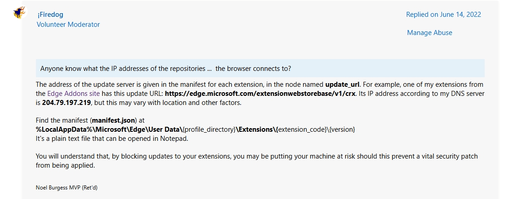Click the quoted question about repository IP addresses
Viewport: 522px width, 199px height.
click(x=166, y=69)
